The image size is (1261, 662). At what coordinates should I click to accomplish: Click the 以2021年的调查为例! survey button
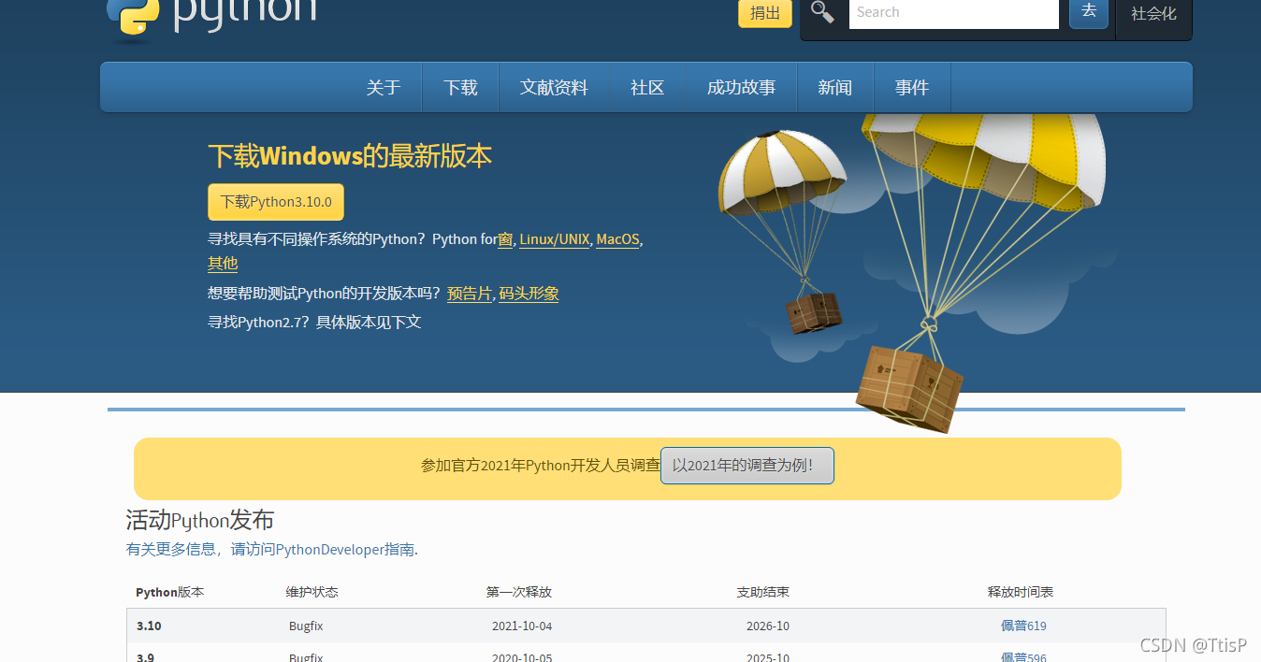(747, 466)
